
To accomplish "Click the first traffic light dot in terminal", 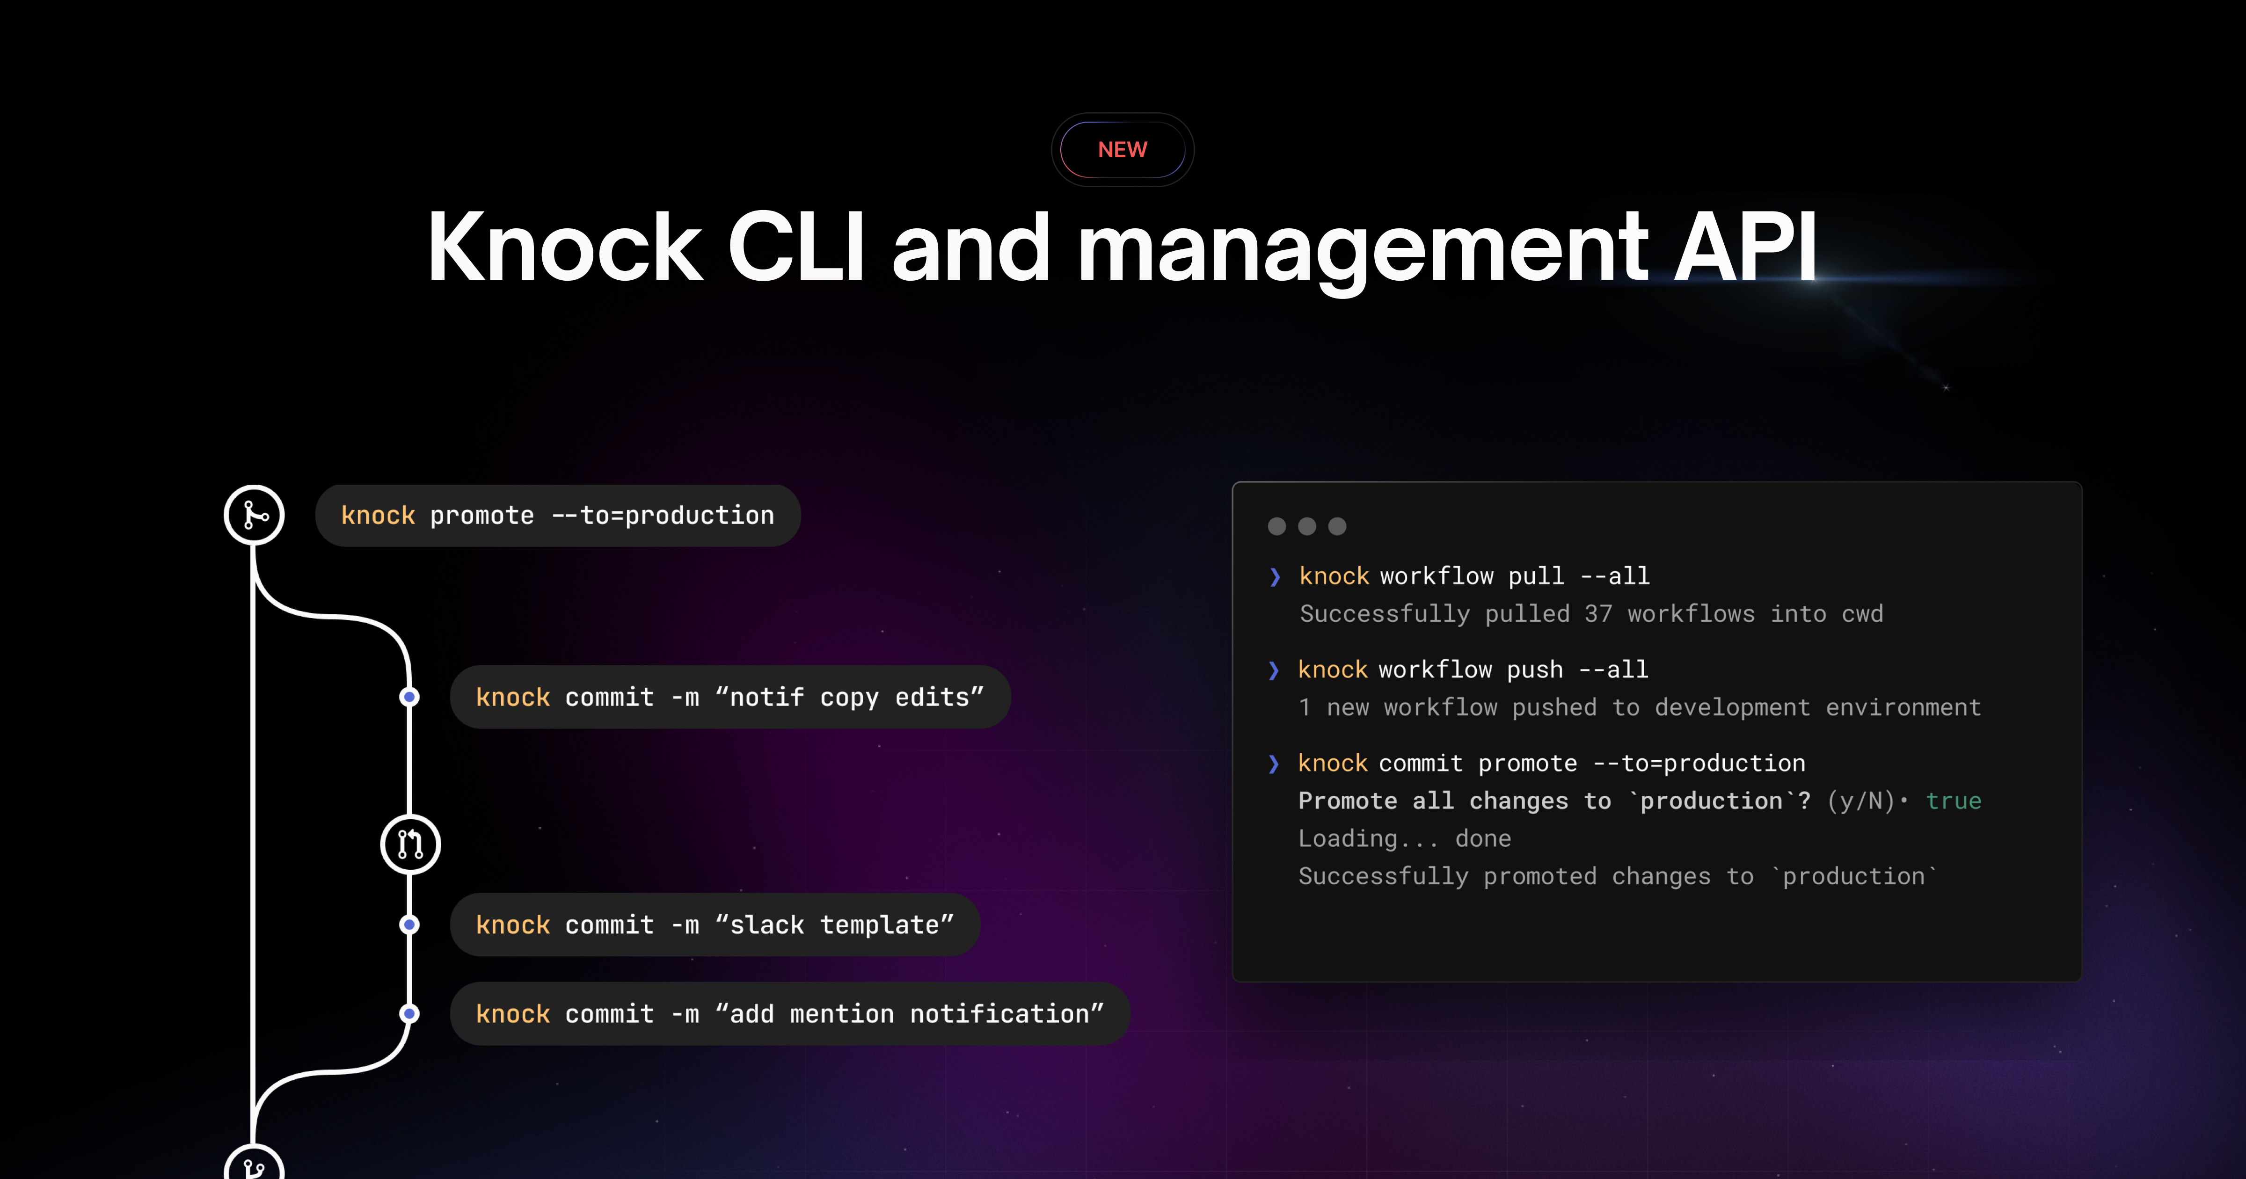I will tap(1278, 527).
